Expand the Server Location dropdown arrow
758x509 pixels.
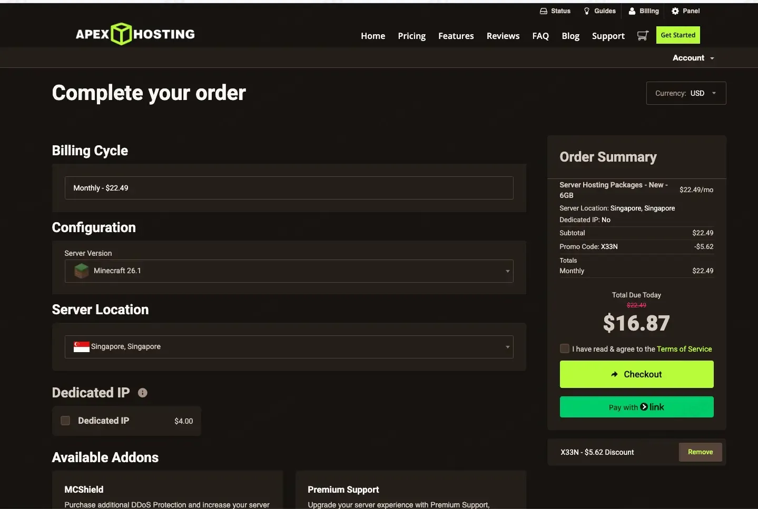pyautogui.click(x=508, y=347)
